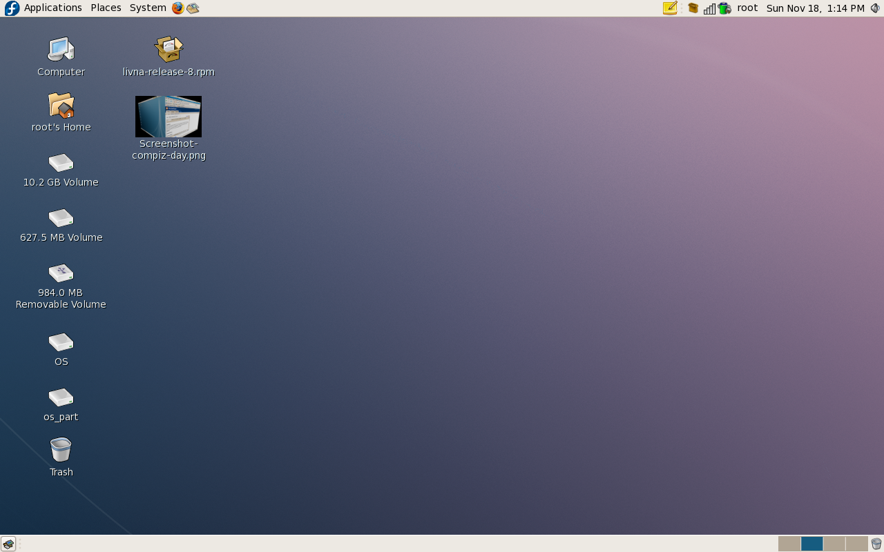Select the 984.0 MB Removable Volume icon
This screenshot has height=552, width=884.
pyautogui.click(x=61, y=273)
